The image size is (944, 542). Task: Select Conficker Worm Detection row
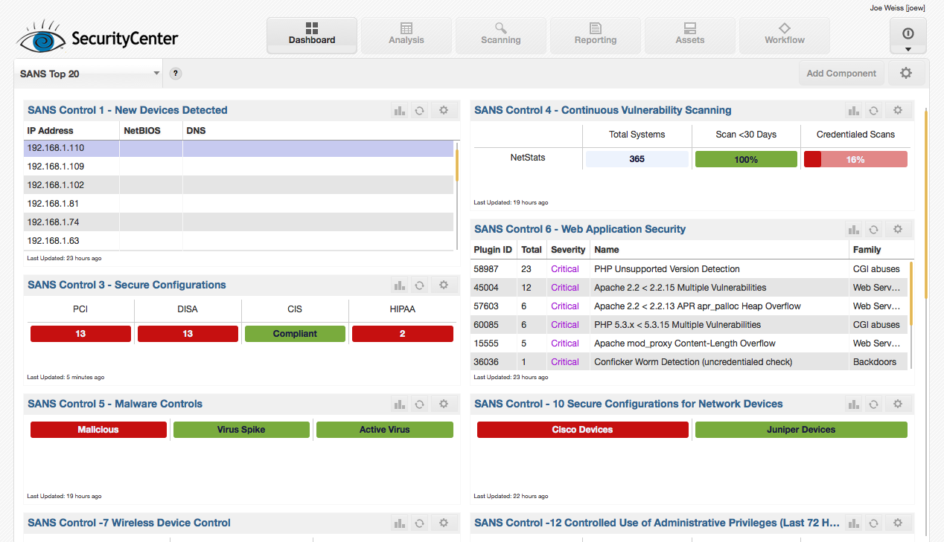[689, 362]
